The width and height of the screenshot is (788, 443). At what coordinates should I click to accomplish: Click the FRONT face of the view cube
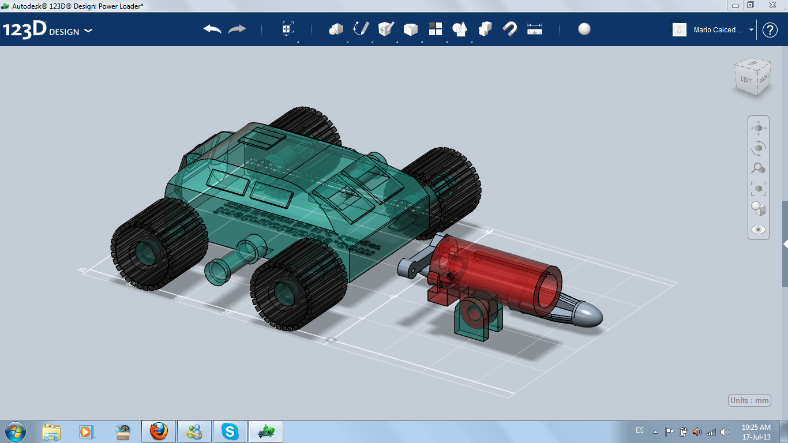coord(763,80)
